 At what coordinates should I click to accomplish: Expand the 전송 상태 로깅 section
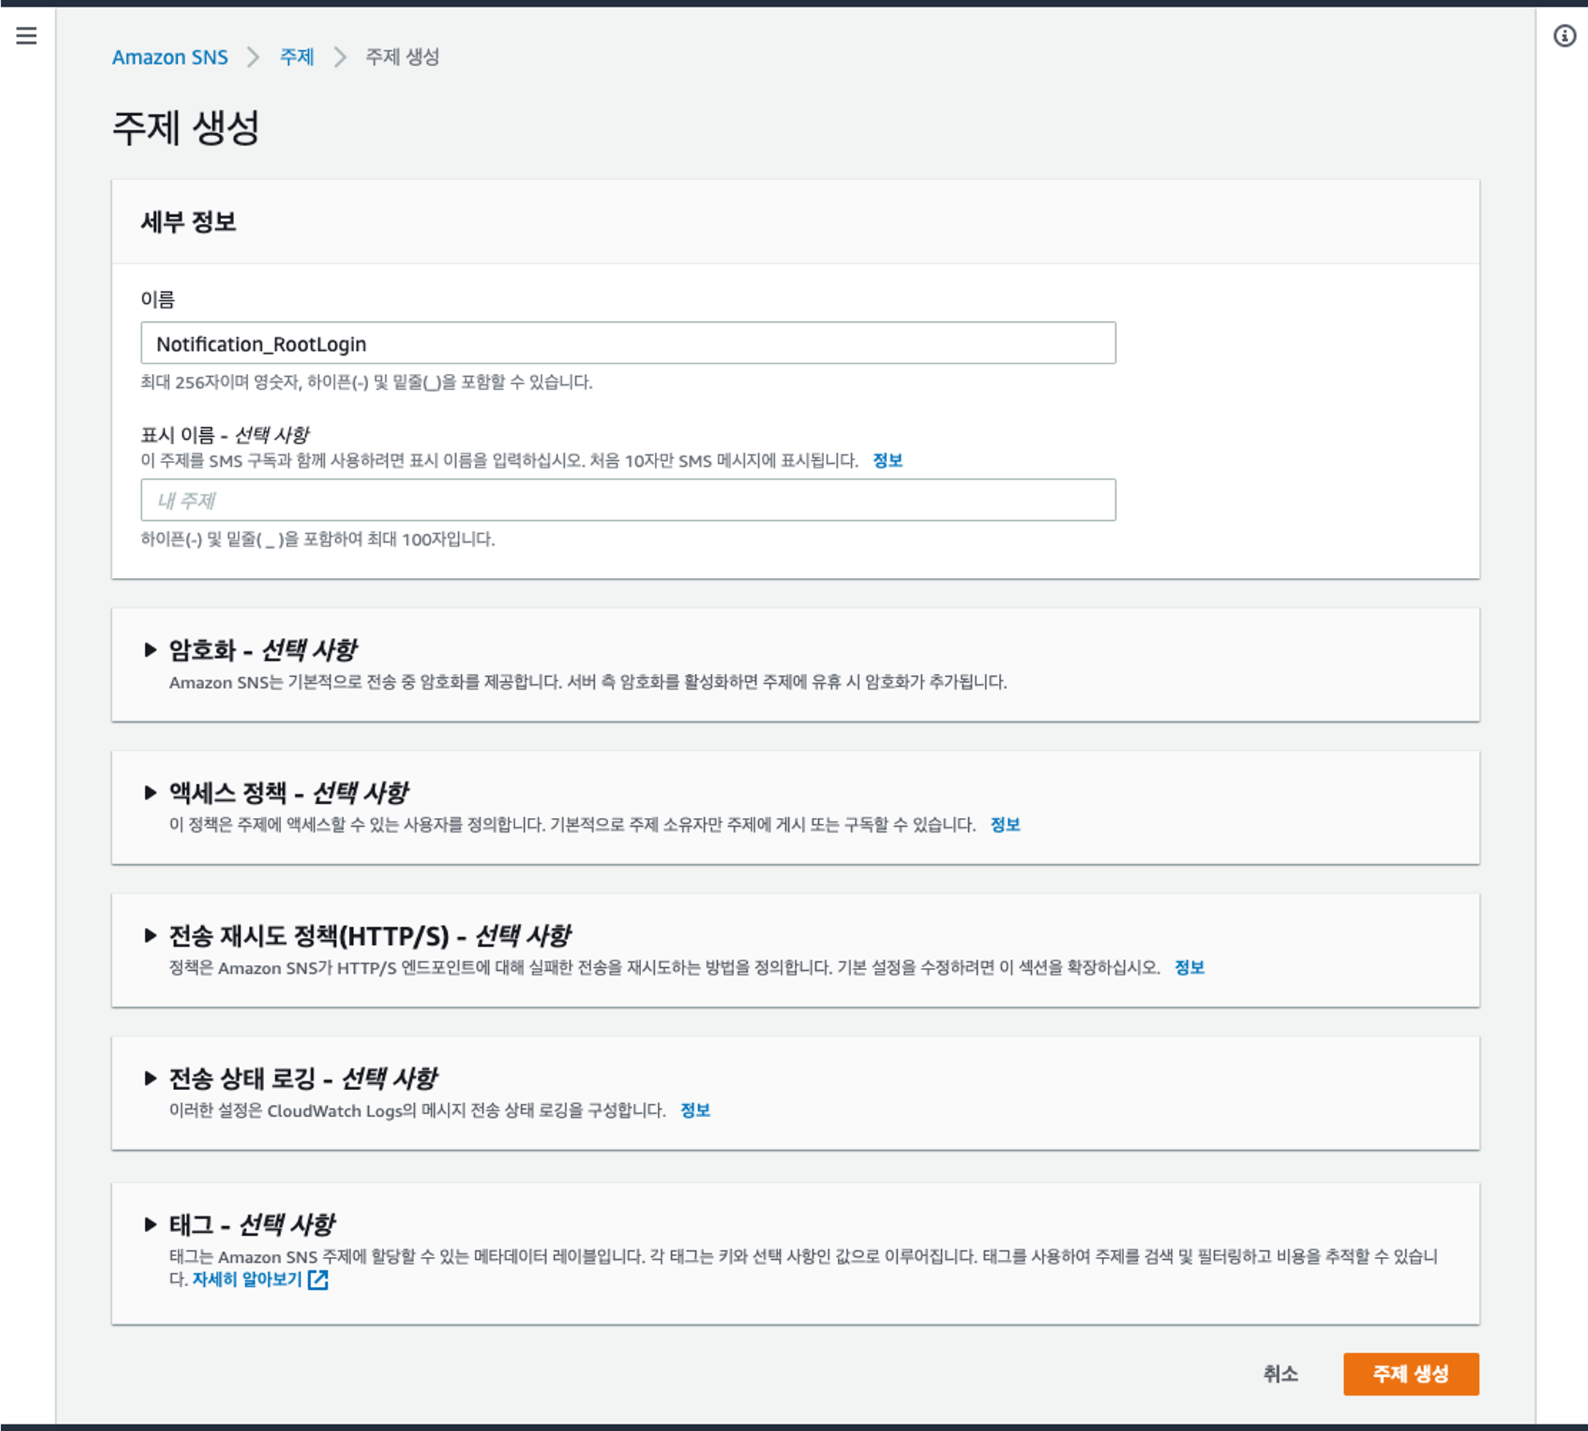[150, 1078]
